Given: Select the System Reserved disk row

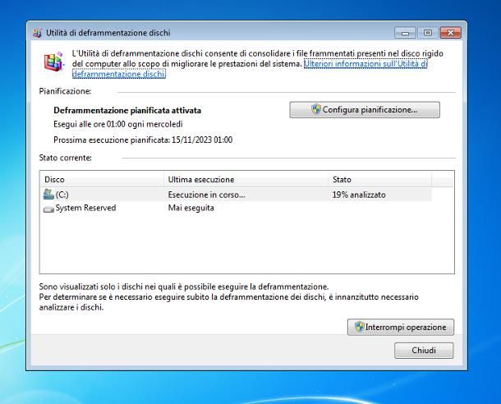Looking at the screenshot, I should (x=237, y=208).
